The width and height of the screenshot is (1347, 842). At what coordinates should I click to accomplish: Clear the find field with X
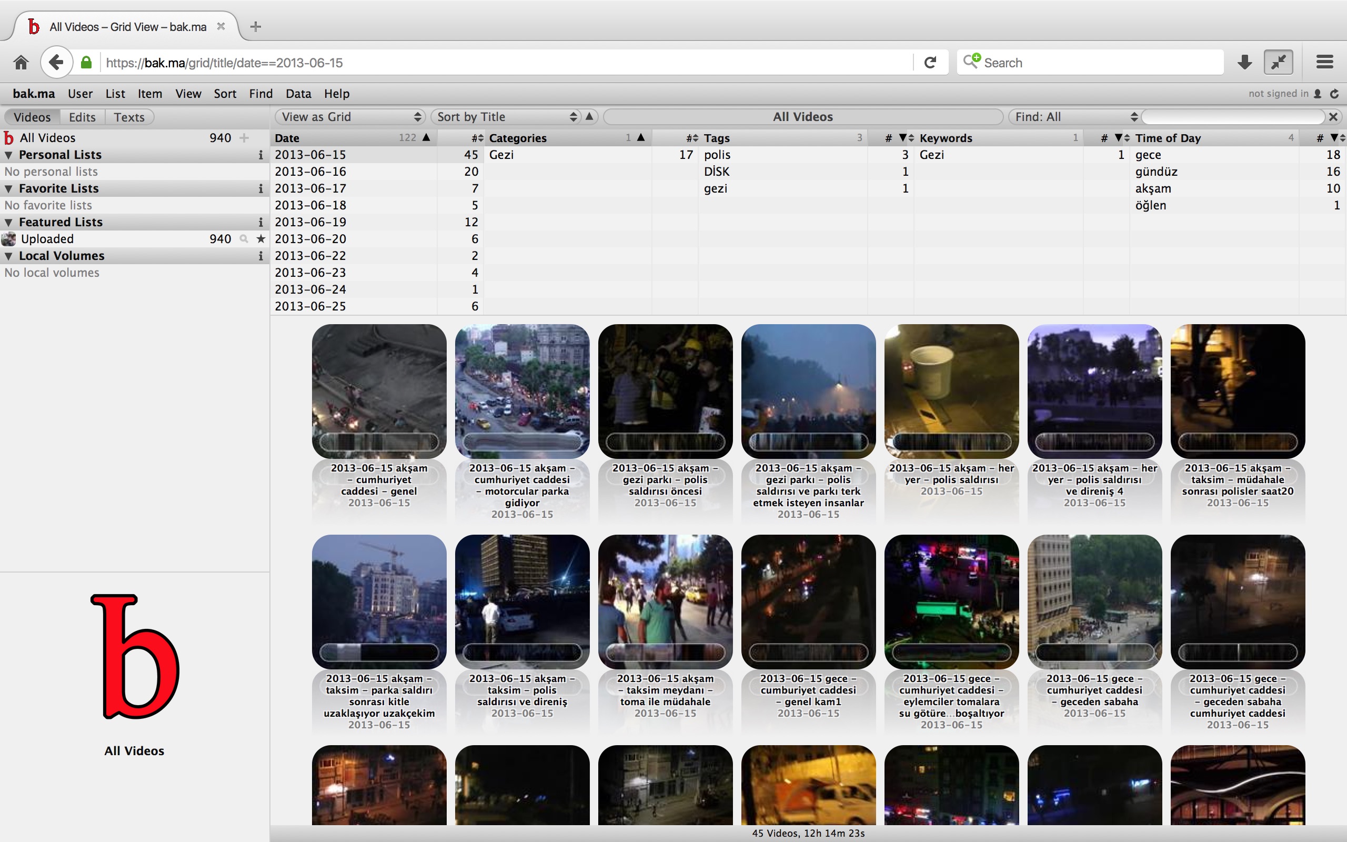(1333, 117)
